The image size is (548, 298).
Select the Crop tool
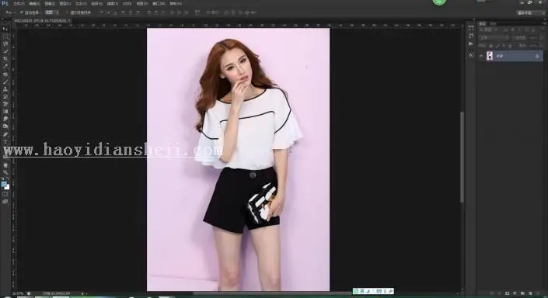[5, 59]
